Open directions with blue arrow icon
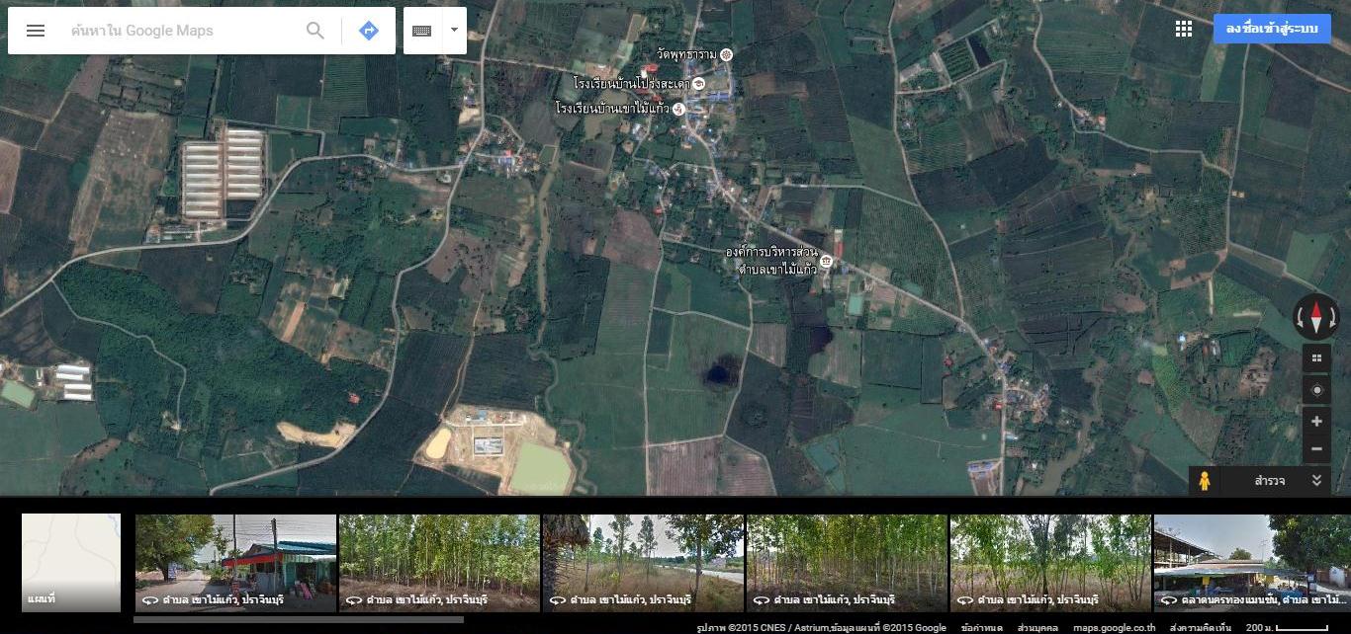Image resolution: width=1351 pixels, height=634 pixels. (x=368, y=31)
